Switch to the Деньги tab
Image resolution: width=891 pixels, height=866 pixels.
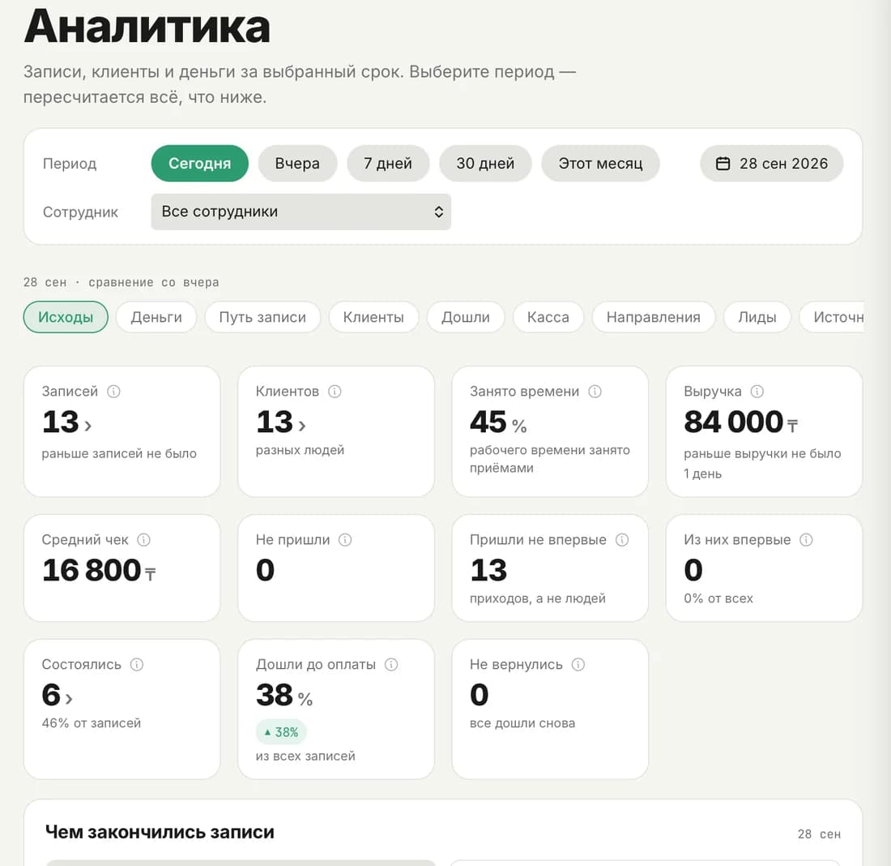[156, 318]
